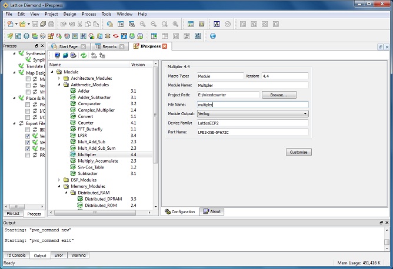Click the Print icon in the toolbar

click(51, 24)
